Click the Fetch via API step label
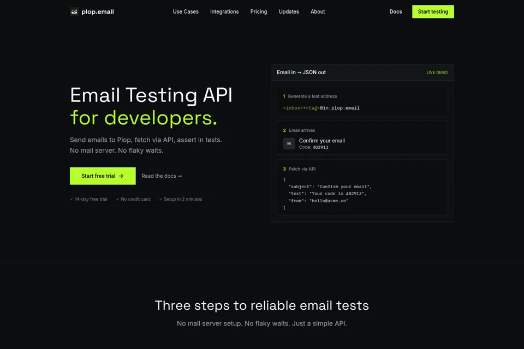 302,169
